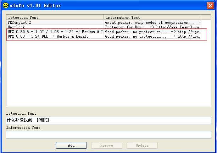The image size is (217, 153).
Task: Click the Information Text column header
Action: (x=152, y=17)
